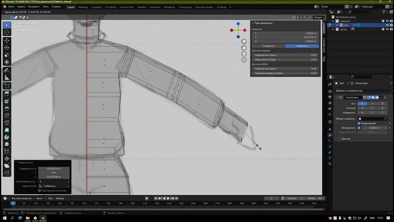Click the viewport zoom magnifier icon

click(x=244, y=41)
